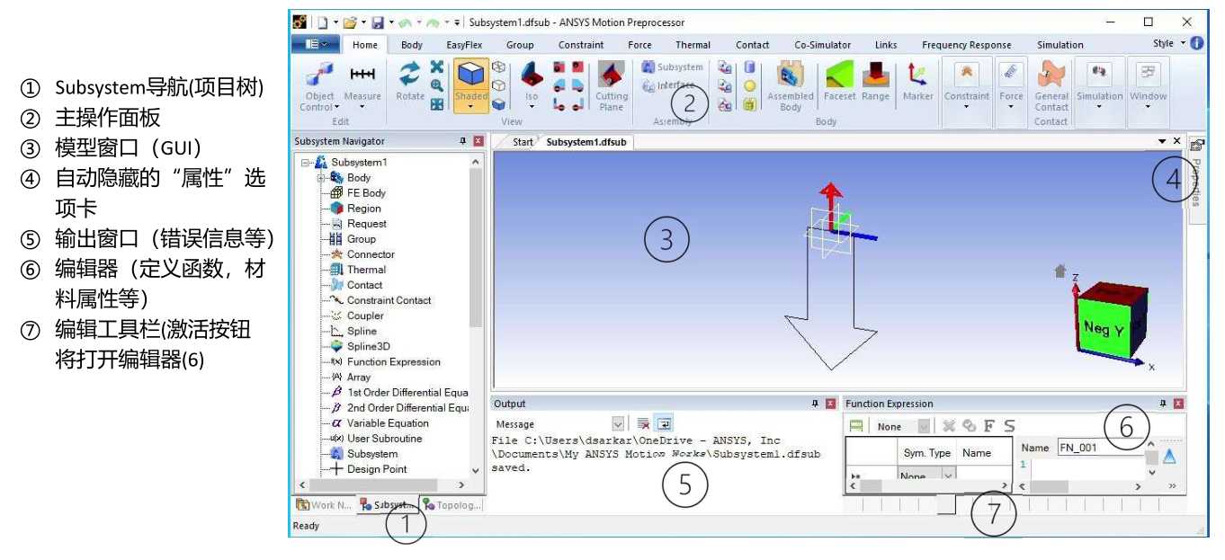Select the Start document tab
The image size is (1225, 560).
pos(522,142)
